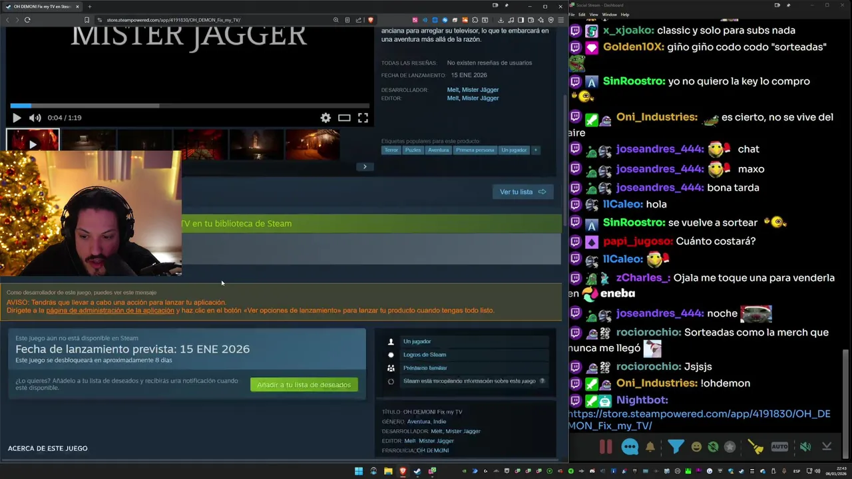Zoom page using magnifier icon in address bar
The image size is (852, 479).
click(336, 20)
